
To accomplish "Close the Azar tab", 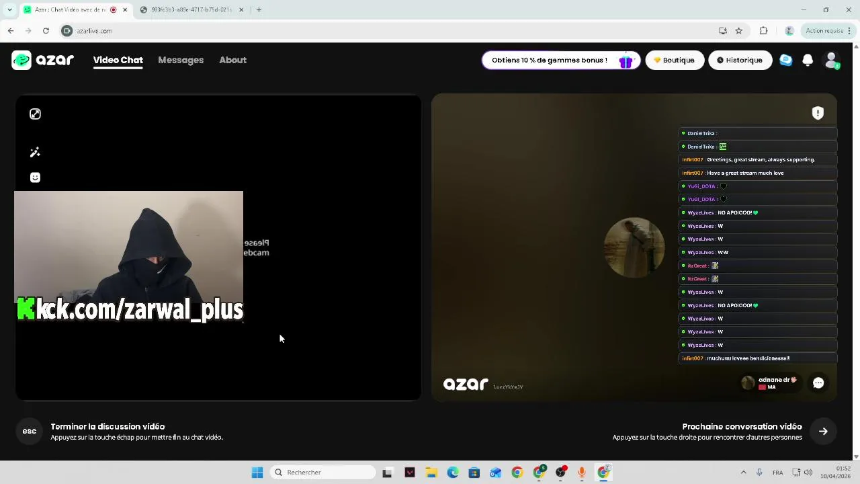I will click(125, 9).
